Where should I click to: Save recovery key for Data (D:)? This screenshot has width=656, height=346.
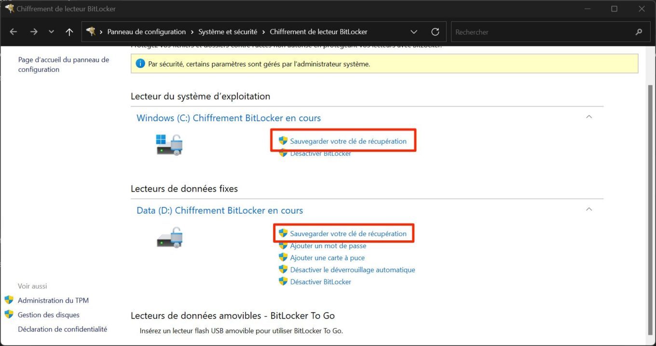pyautogui.click(x=348, y=234)
